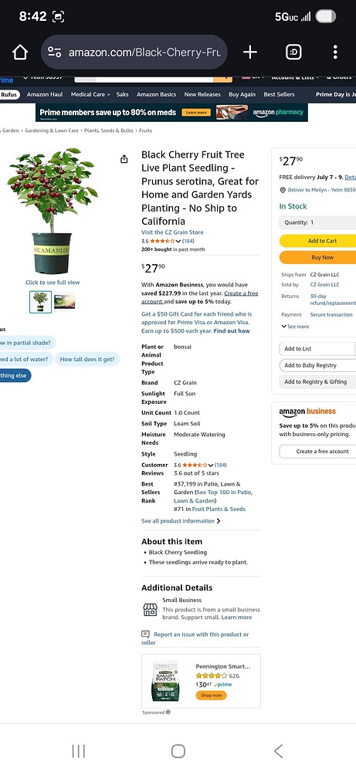The width and height of the screenshot is (356, 772).
Task: Tap the share icon beside product image
Action: (124, 159)
